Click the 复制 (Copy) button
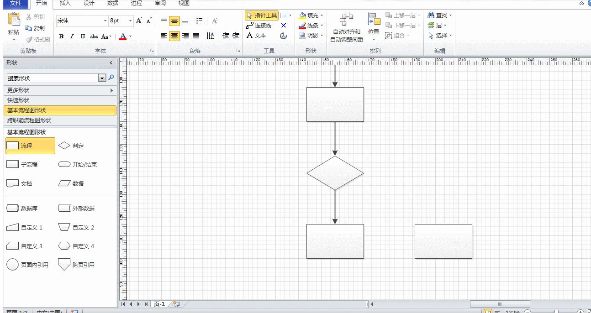Viewport: 591px width, 313px height. click(35, 28)
